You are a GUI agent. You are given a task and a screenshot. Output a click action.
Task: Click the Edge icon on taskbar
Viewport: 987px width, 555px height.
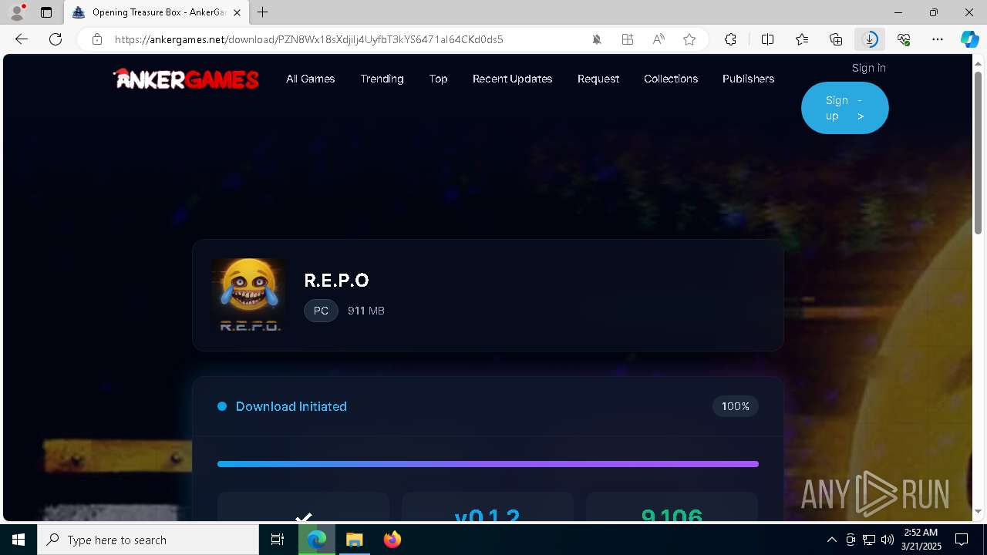coord(317,540)
